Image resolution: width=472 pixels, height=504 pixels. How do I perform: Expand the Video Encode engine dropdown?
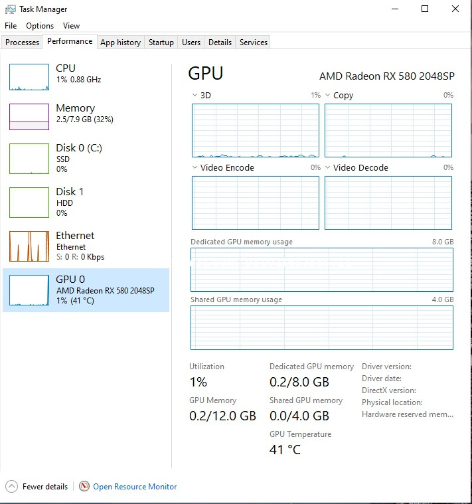coord(195,168)
